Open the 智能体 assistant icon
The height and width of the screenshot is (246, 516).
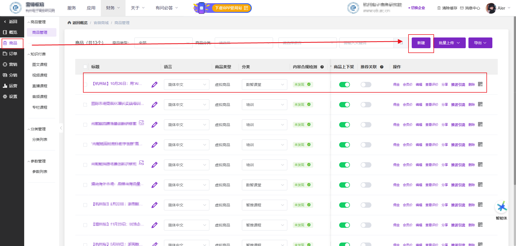click(501, 207)
